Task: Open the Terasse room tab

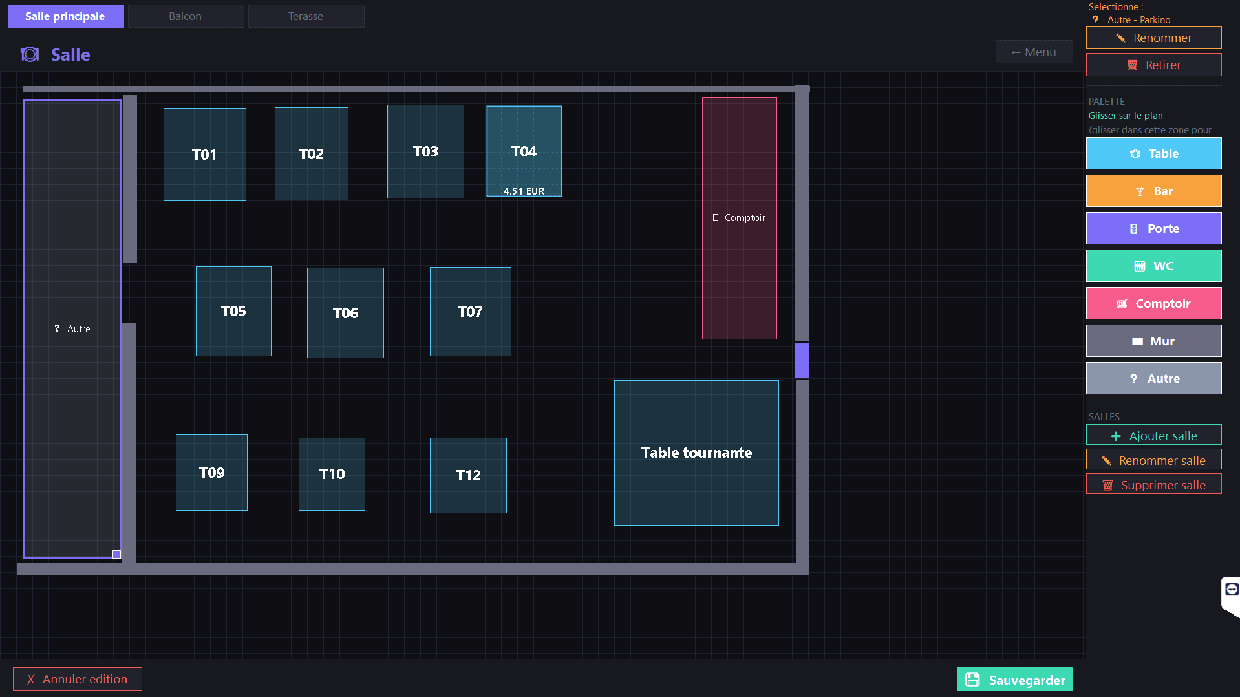Action: [306, 16]
